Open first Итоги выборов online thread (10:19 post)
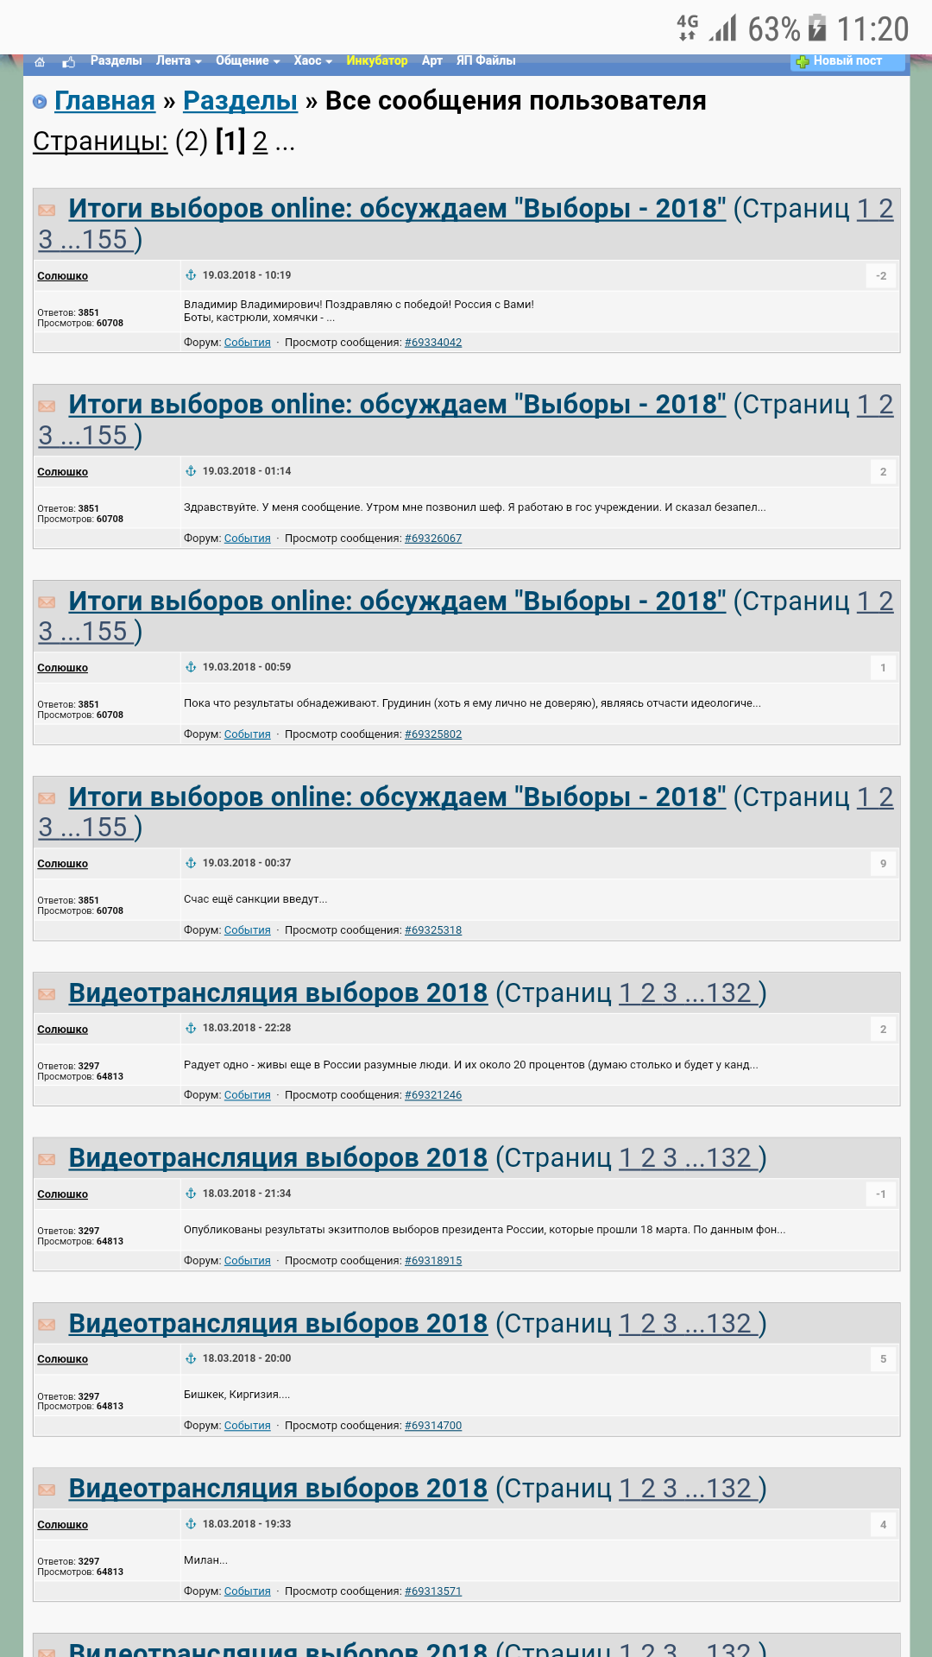This screenshot has width=932, height=1657. pos(397,208)
